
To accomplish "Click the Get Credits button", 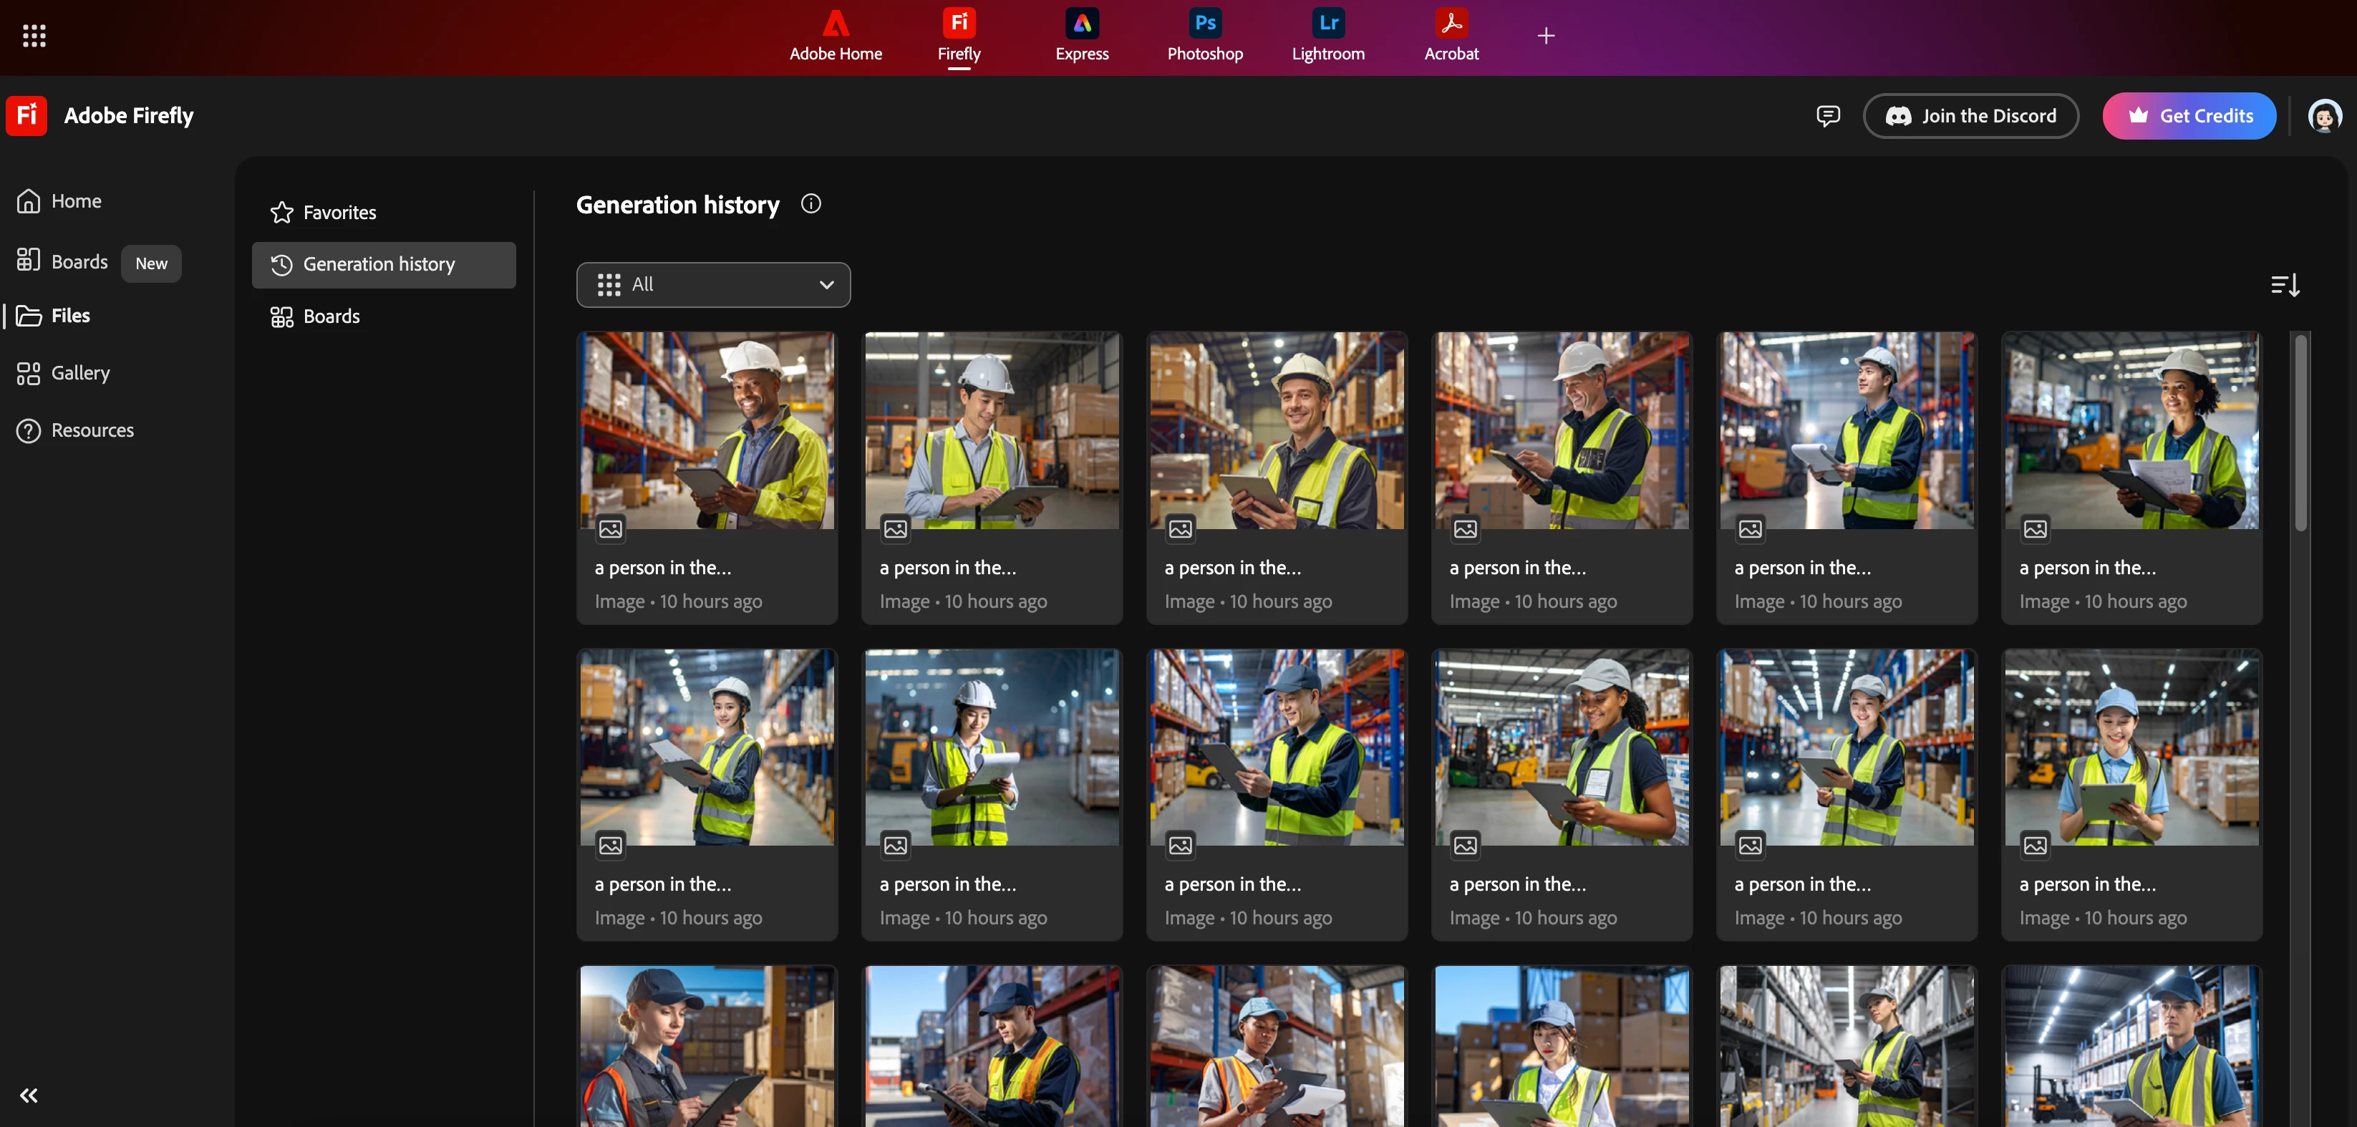I will pos(2189,116).
